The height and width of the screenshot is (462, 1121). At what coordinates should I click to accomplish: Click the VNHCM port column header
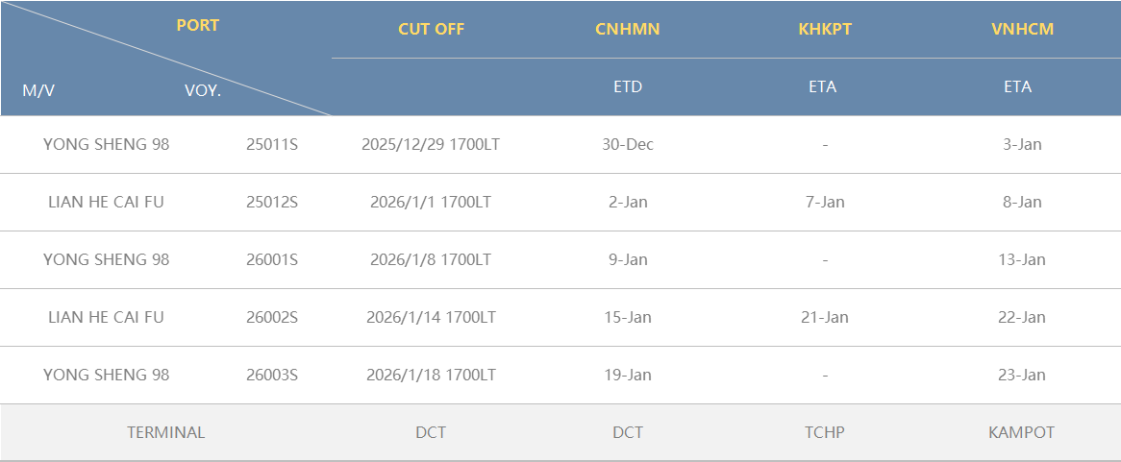click(1022, 29)
